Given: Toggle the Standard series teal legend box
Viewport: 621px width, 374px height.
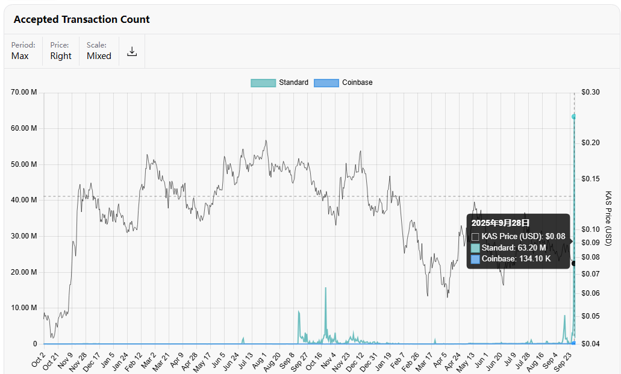Looking at the screenshot, I should tap(263, 83).
